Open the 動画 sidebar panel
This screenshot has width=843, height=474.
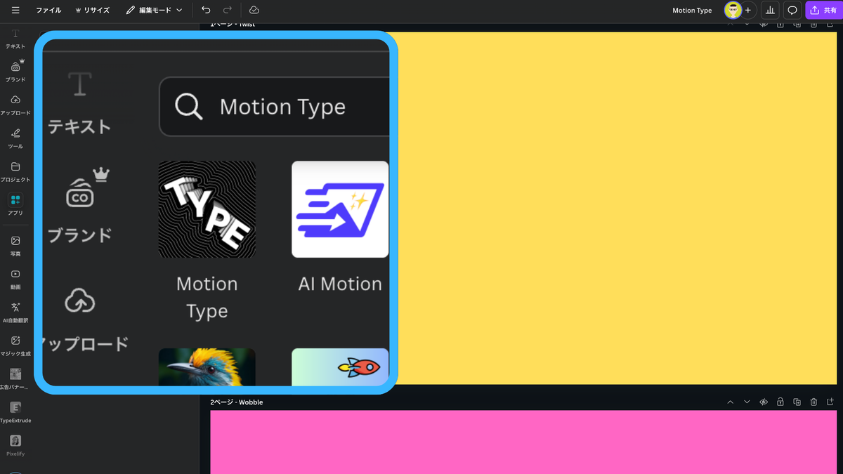click(x=15, y=279)
